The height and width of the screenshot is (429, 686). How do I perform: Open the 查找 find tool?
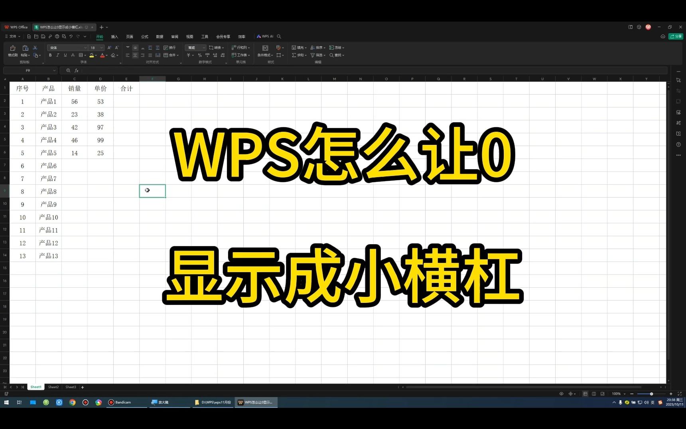click(335, 55)
